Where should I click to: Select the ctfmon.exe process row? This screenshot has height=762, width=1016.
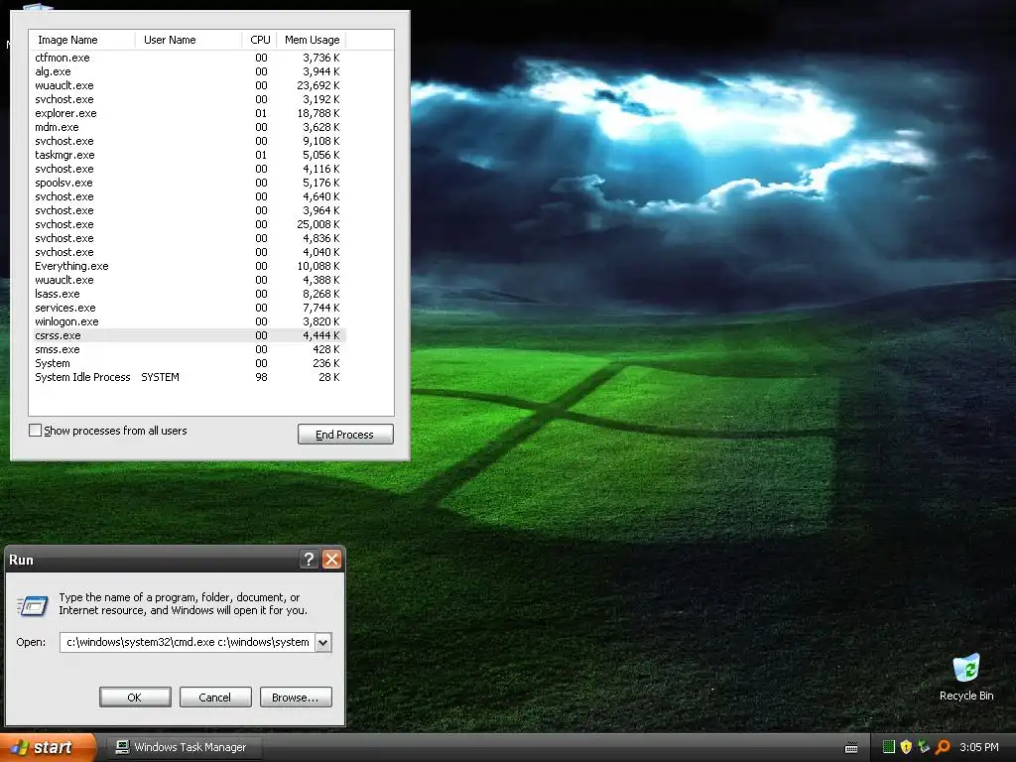(x=189, y=58)
